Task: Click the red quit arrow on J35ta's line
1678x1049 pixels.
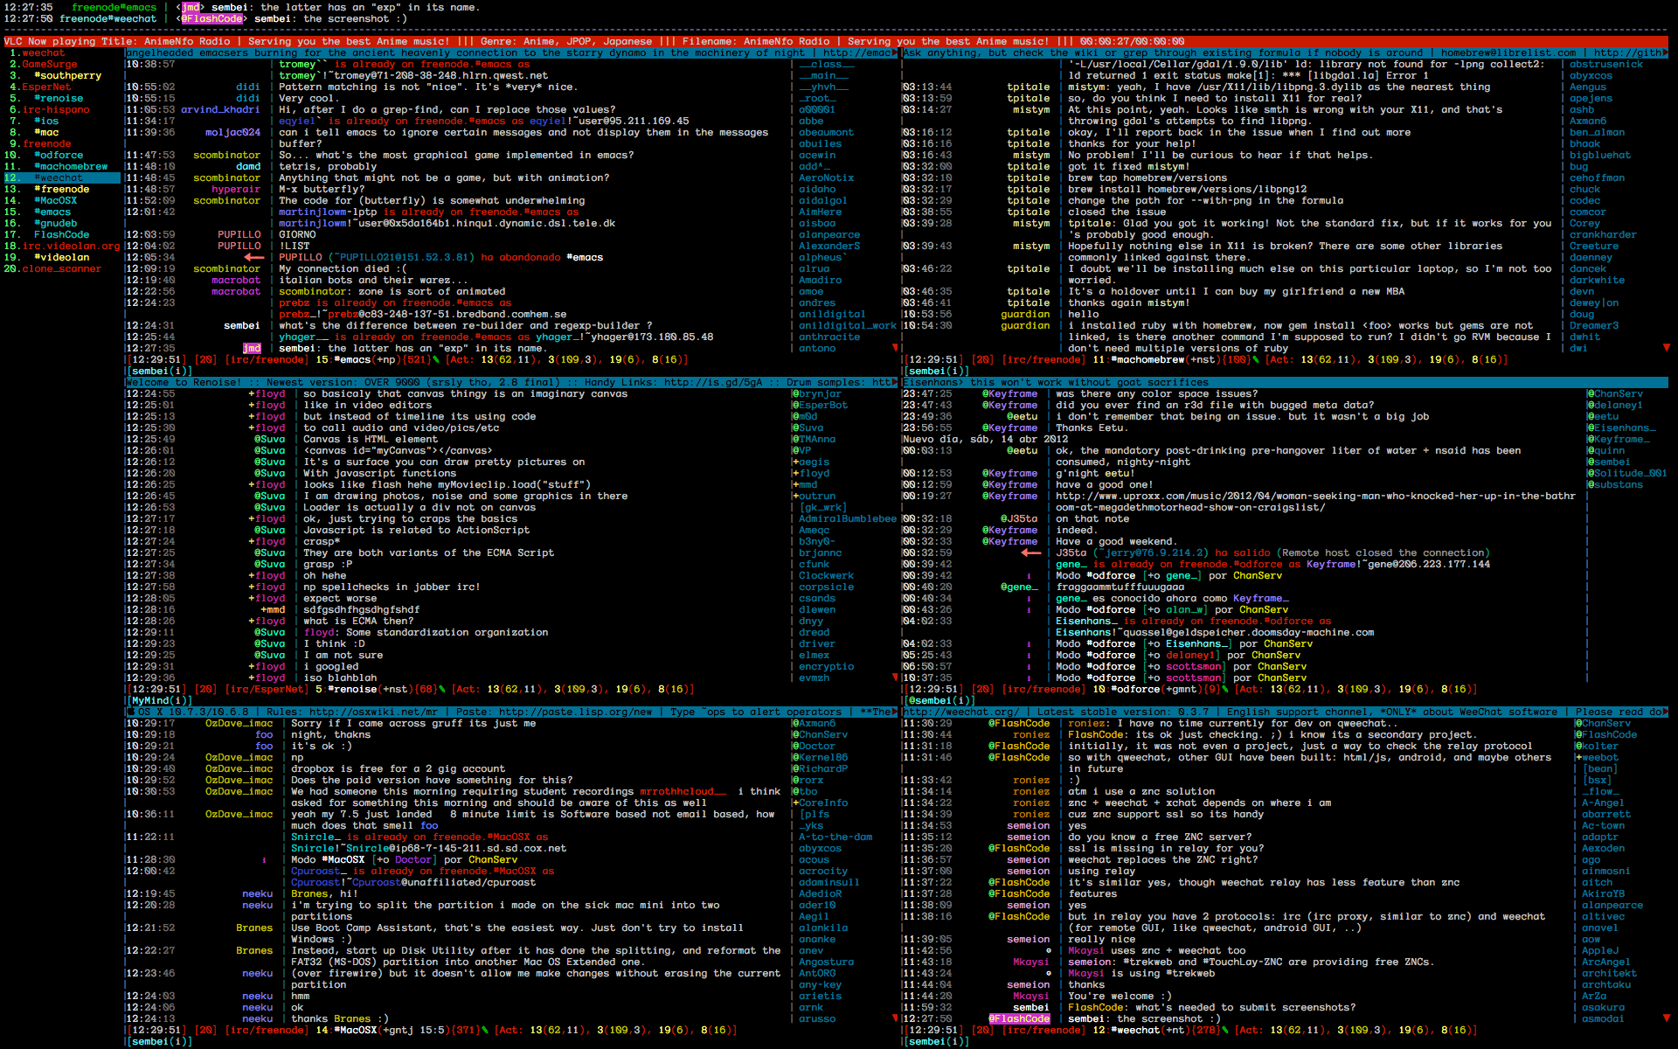Action: point(1030,553)
